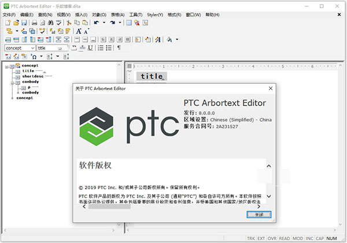This screenshot has height=243, width=347.
Task: Select the shortdesc element in tree
Action: point(32,76)
